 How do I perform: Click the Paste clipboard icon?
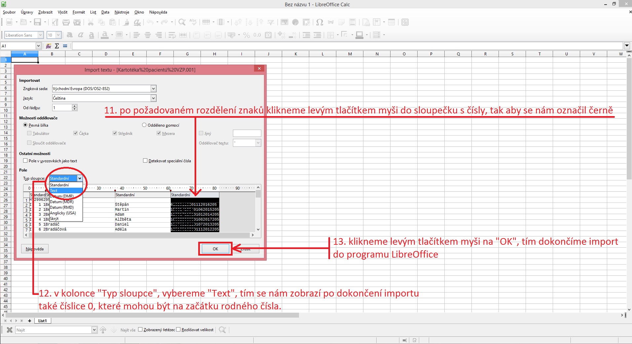click(x=113, y=22)
